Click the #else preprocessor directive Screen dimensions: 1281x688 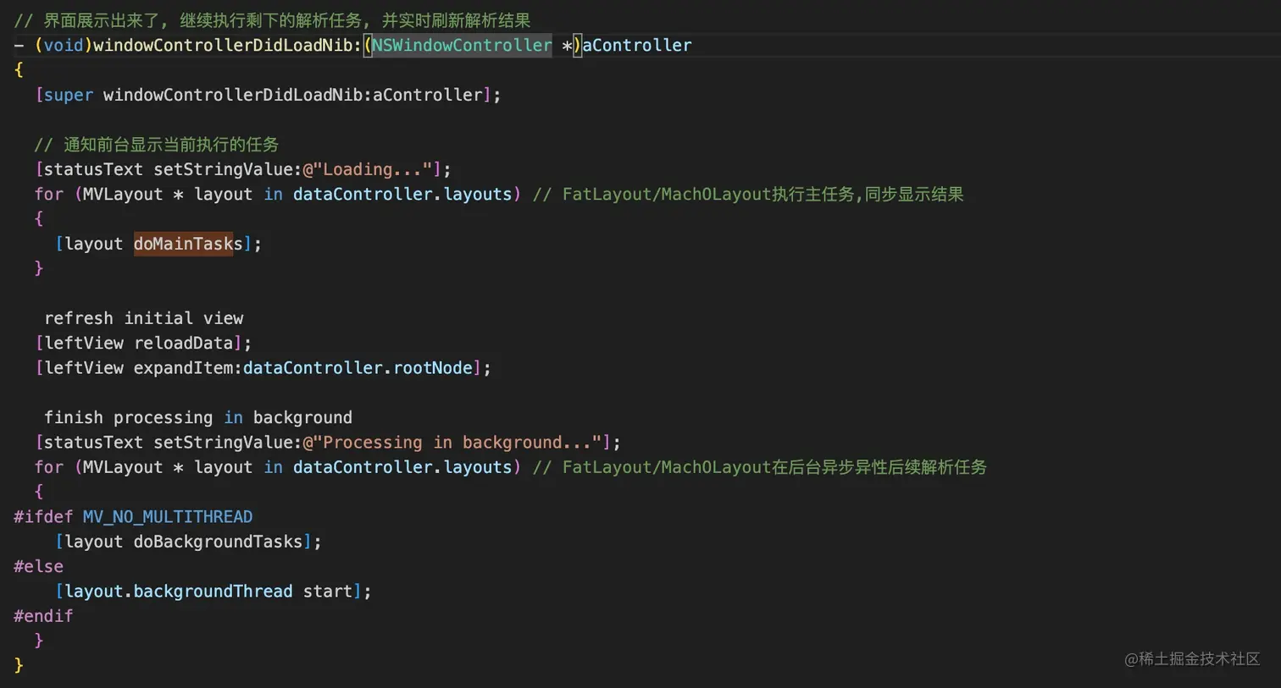(x=38, y=566)
